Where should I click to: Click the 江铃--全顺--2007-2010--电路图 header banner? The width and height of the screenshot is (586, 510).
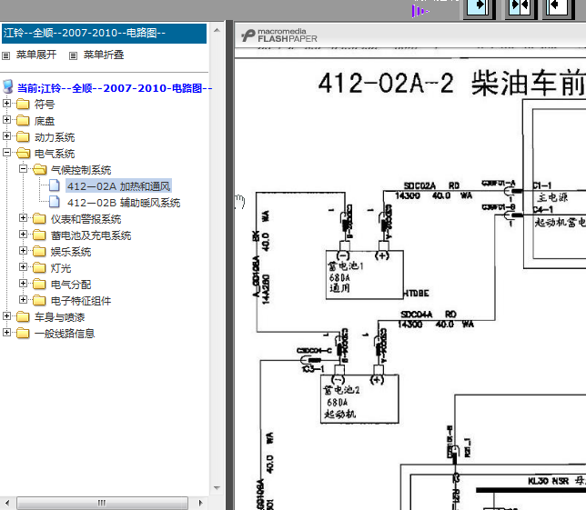[x=104, y=34]
